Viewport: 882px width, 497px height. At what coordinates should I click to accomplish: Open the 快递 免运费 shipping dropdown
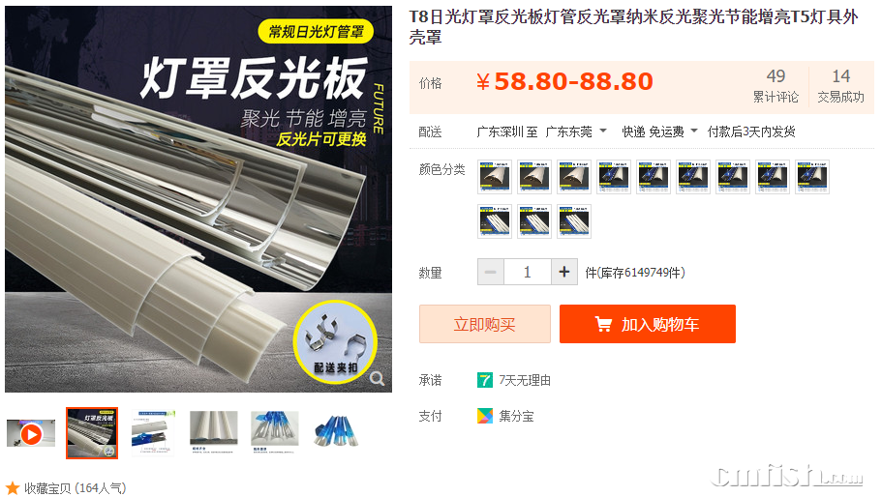pos(659,132)
